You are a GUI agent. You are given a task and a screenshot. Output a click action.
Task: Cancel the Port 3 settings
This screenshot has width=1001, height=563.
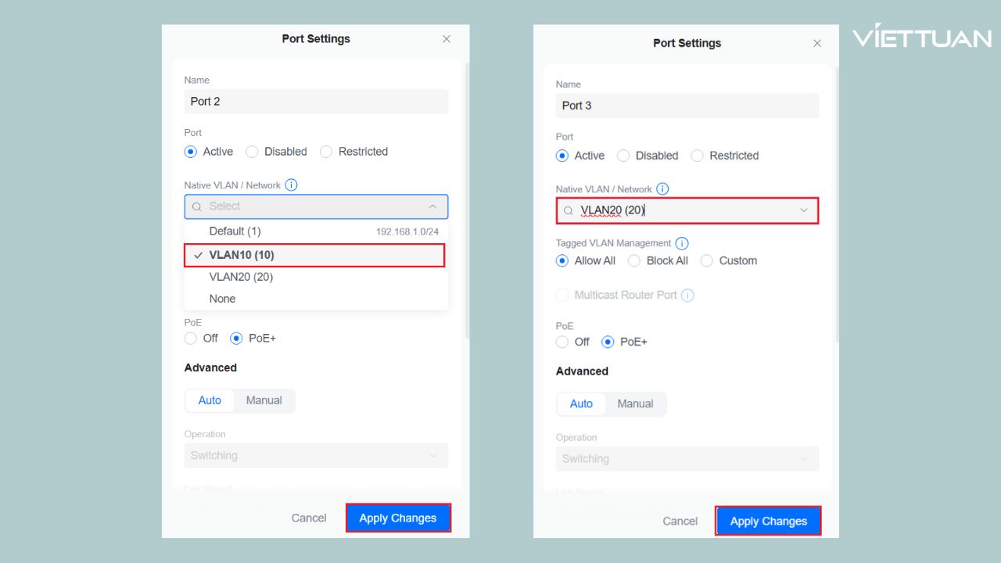(680, 521)
